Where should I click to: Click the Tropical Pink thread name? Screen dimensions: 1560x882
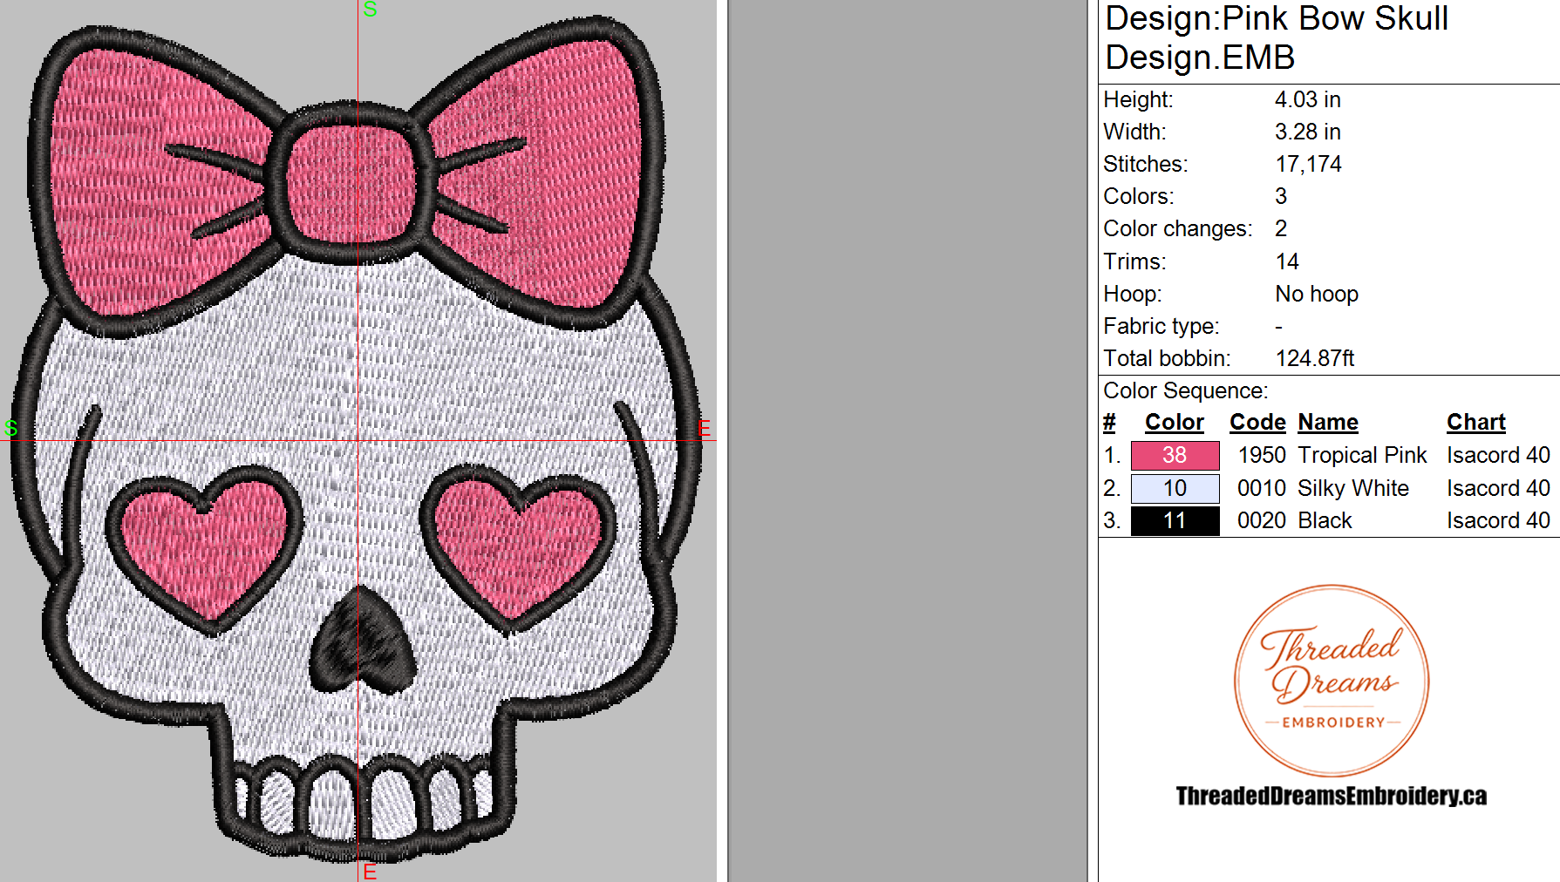pos(1362,456)
